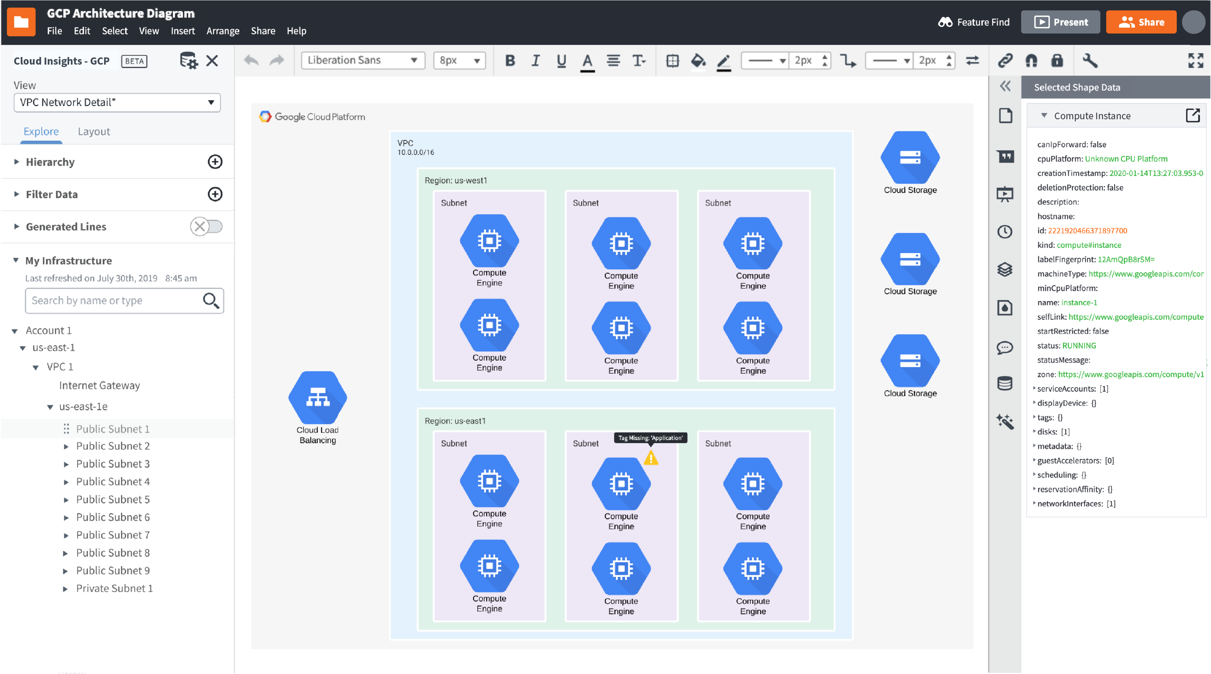The height and width of the screenshot is (674, 1211).
Task: Open the revision history clock icon
Action: pos(1005,232)
